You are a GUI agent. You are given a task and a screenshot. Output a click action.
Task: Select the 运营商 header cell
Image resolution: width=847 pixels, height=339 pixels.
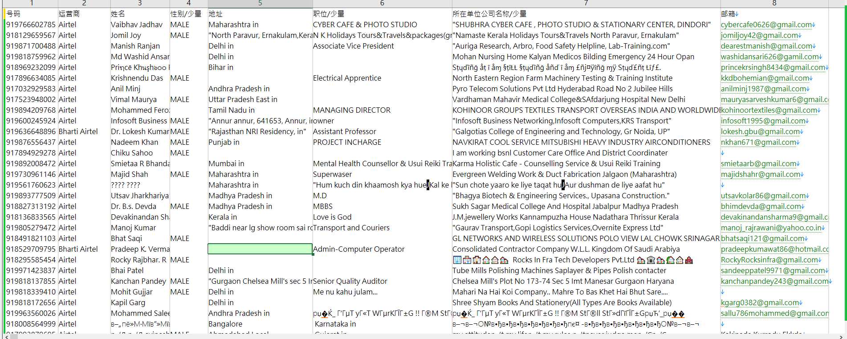[x=84, y=14]
